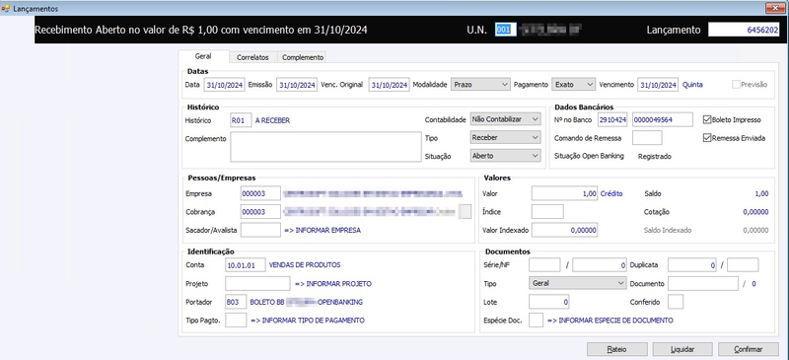The image size is (789, 360).
Task: Click the Emissão date field
Action: (x=297, y=85)
